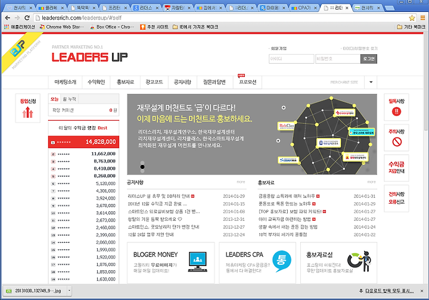Click the 주의사항 prohibited icon
429x300 pixels.
(397, 142)
